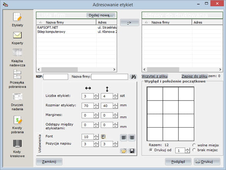Viewport: 226px width, 170px height.
Task: Sort print list by Nazwa firmy header
Action: (x=167, y=22)
